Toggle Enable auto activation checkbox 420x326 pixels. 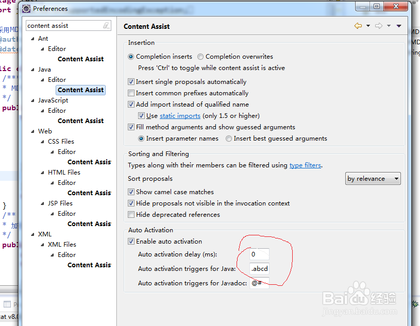click(x=131, y=242)
